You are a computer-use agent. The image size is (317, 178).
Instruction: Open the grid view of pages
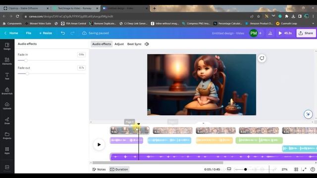click(296, 169)
